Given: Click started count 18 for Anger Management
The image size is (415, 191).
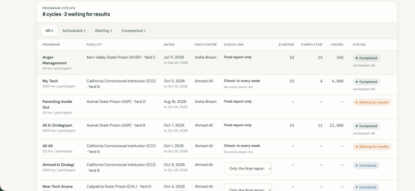Looking at the screenshot, I should pyautogui.click(x=291, y=58).
